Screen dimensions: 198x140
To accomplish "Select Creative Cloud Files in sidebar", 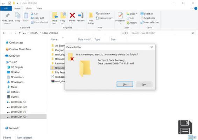I will click(x=18, y=49).
